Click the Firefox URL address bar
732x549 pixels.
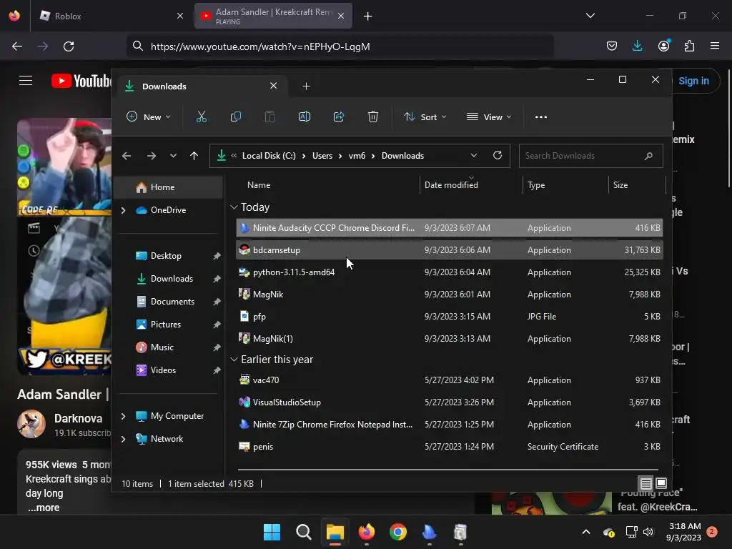click(x=340, y=46)
